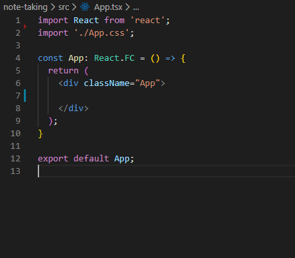
Task: Click the opening <div tag name on line 6
Action: [x=71, y=83]
